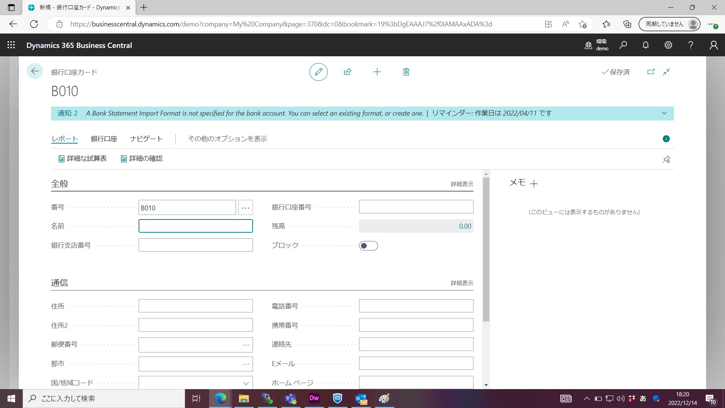This screenshot has height=408, width=725.
Task: Click the trash delete icon
Action: [406, 72]
